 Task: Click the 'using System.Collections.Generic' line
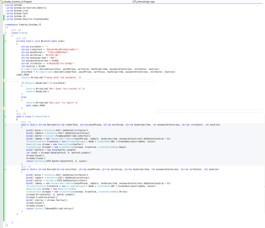pyautogui.click(x=27, y=8)
